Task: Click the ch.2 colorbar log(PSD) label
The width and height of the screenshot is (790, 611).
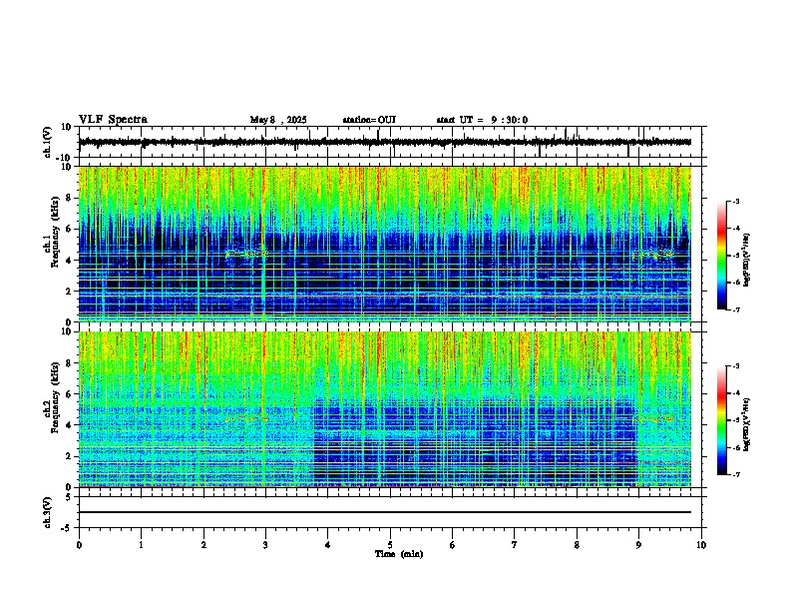Action: (x=746, y=424)
